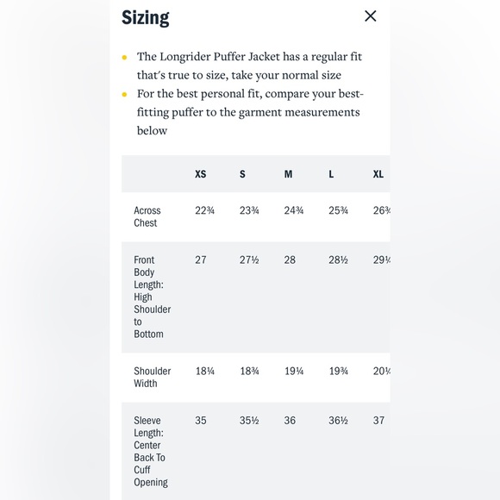This screenshot has height=500, width=500.
Task: Click the best personal fit bullet text
Action: pyautogui.click(x=250, y=112)
